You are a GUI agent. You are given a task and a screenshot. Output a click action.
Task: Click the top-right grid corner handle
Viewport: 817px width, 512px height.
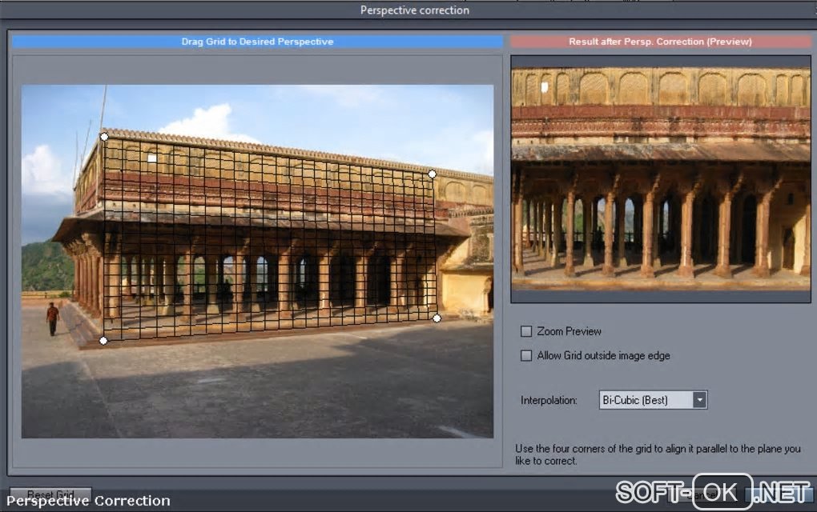click(x=432, y=174)
